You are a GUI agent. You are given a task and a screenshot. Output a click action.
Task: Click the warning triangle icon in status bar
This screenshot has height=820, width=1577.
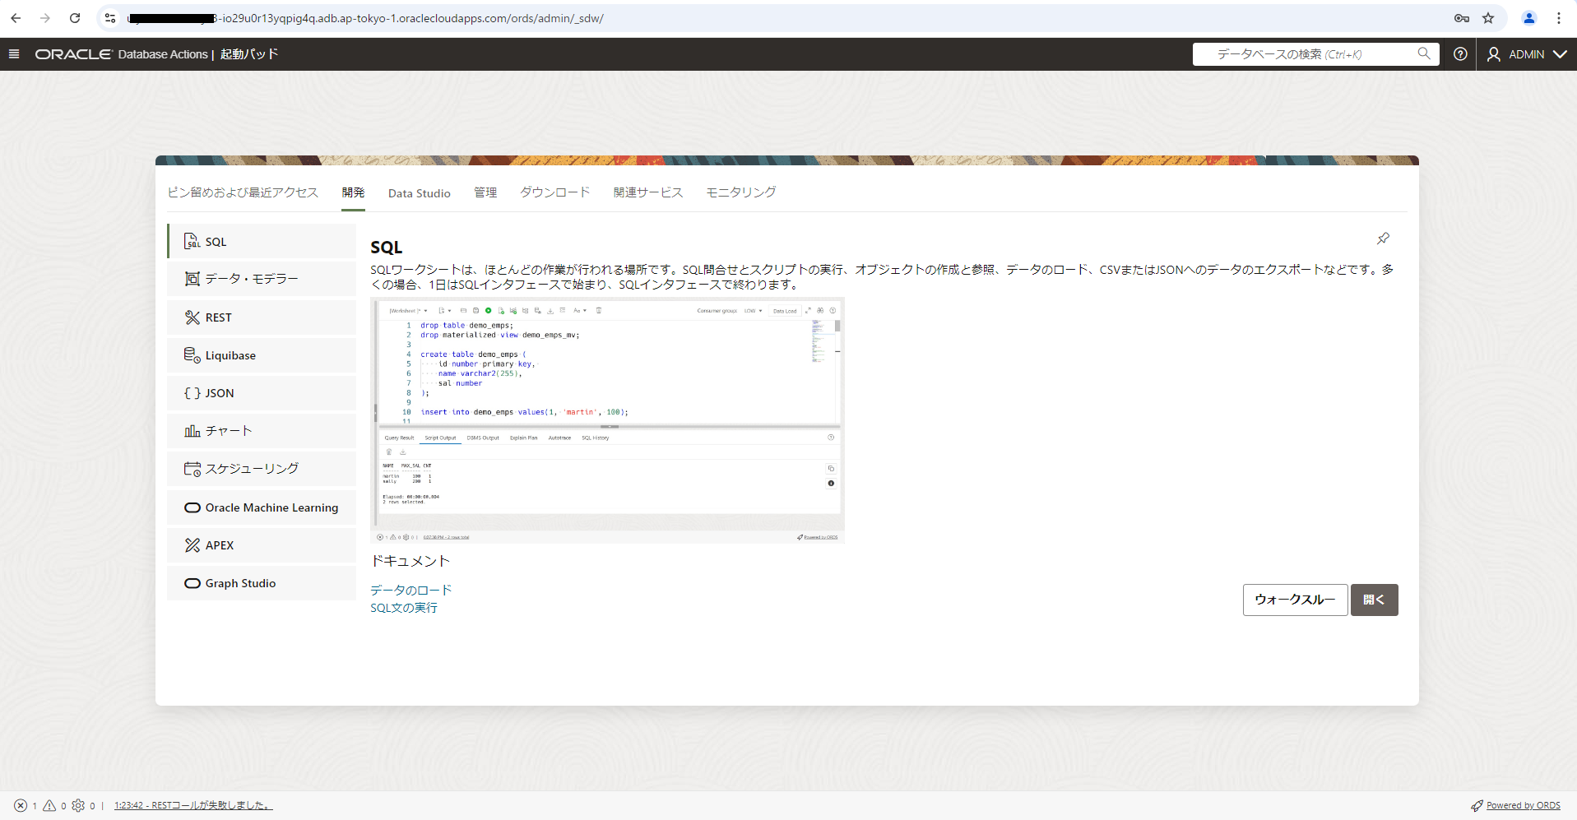pyautogui.click(x=49, y=805)
